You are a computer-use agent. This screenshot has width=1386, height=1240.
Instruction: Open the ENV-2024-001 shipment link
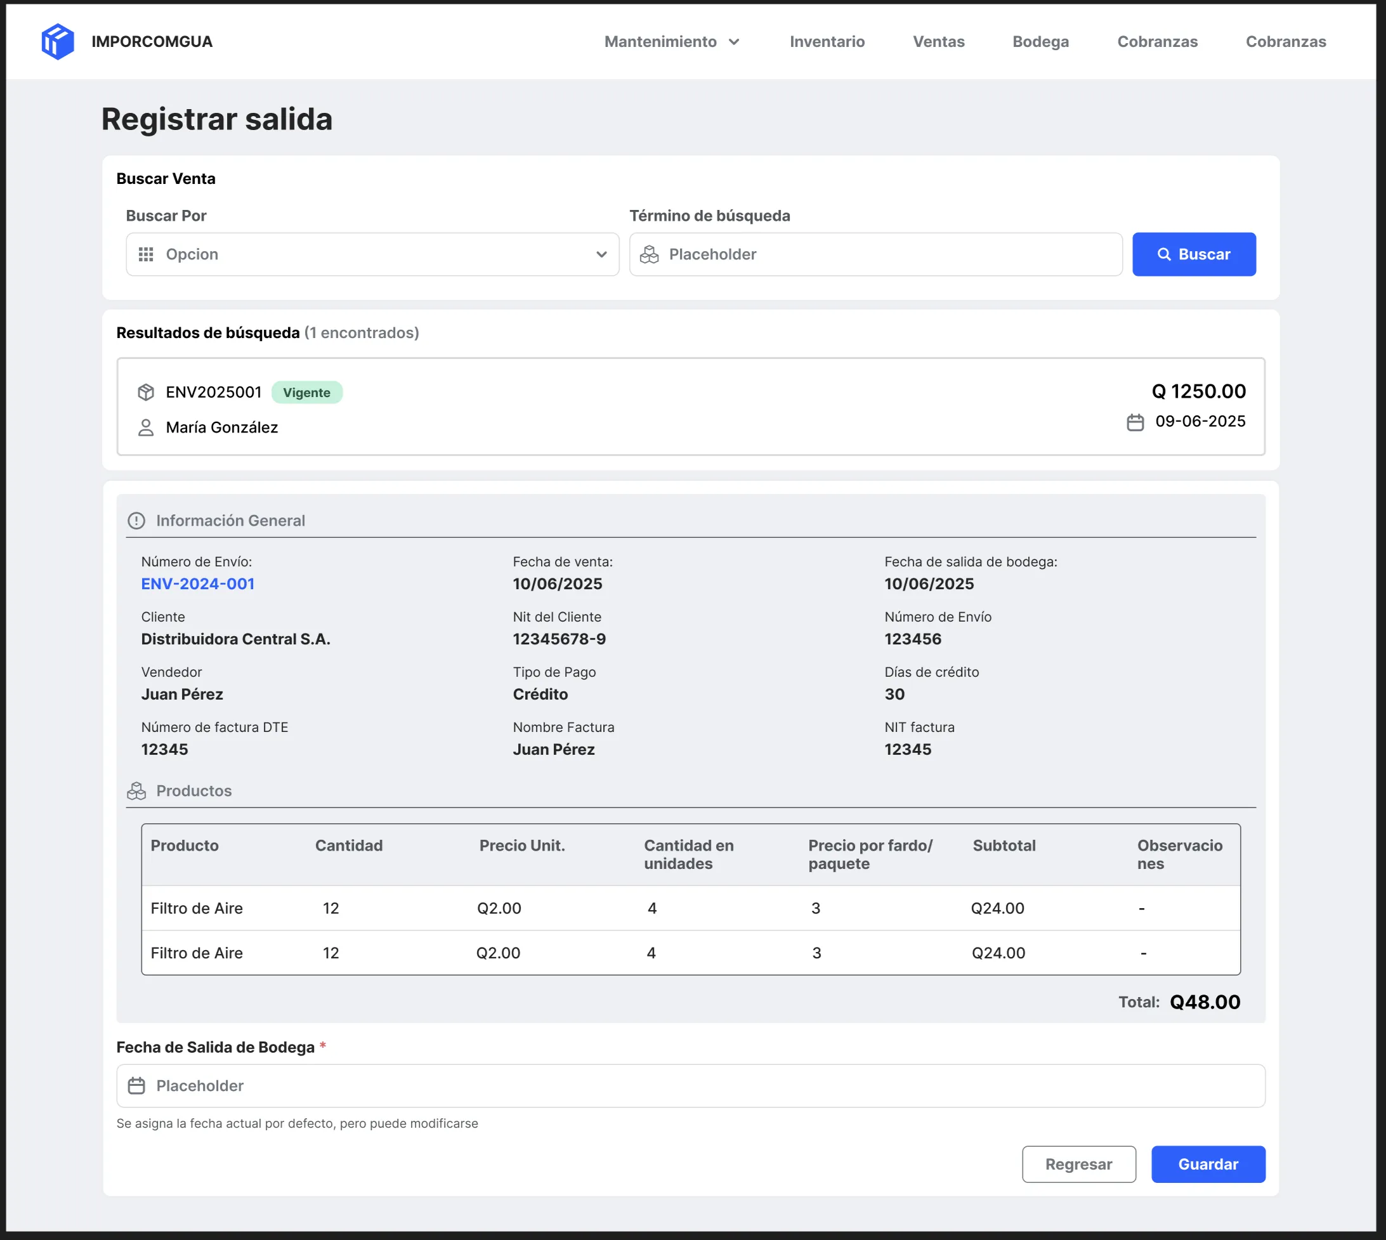(198, 584)
